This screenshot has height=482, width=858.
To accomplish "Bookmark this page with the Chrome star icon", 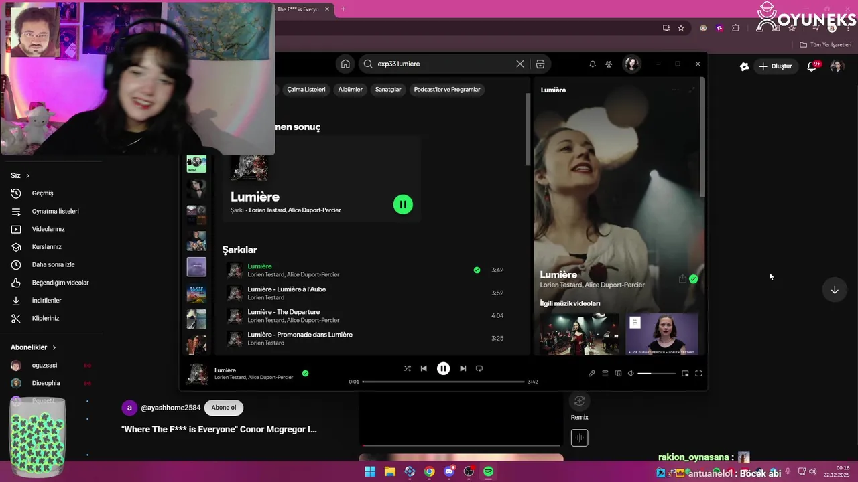I will [x=681, y=28].
